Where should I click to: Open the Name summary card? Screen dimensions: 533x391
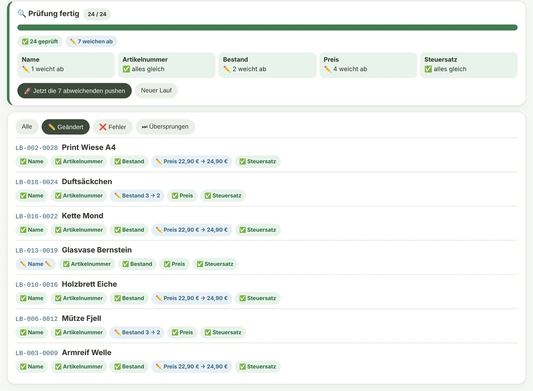66,65
